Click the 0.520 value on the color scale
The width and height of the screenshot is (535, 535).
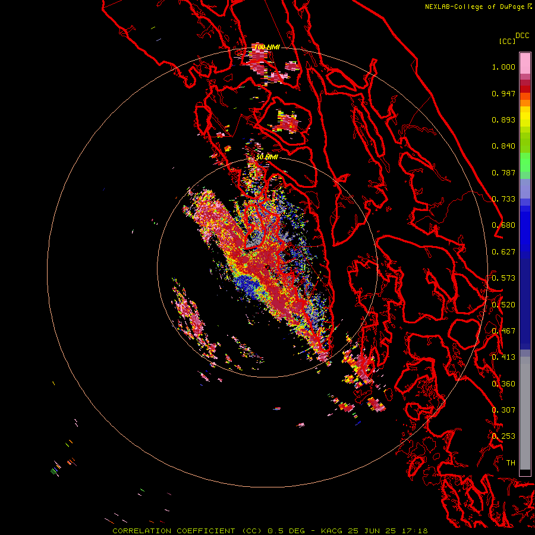point(503,304)
